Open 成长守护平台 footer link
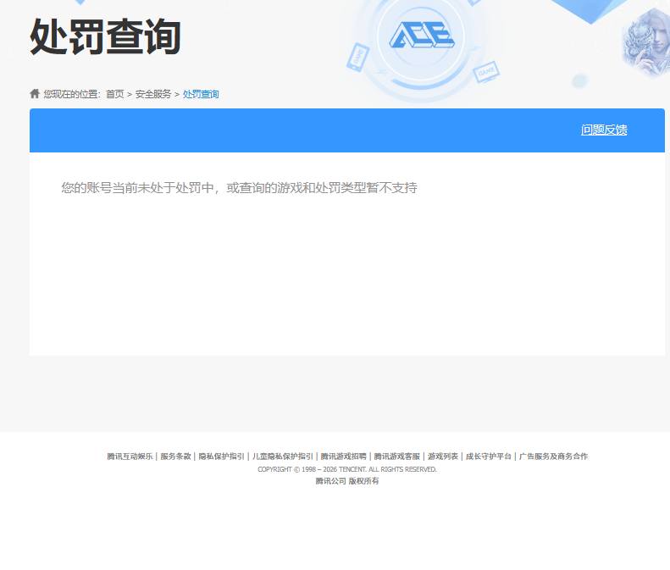This screenshot has height=570, width=670. (489, 457)
